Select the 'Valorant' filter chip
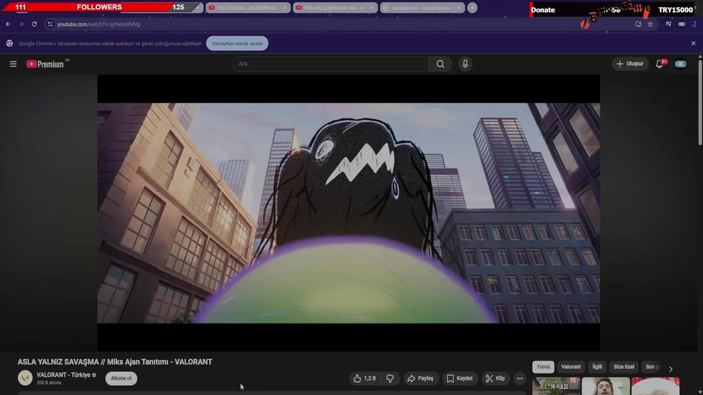Image resolution: width=703 pixels, height=395 pixels. (571, 366)
